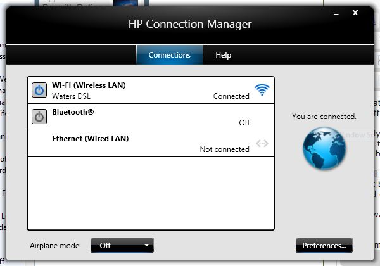Screen dimensions: 380x266
Task: Switch to the Connections tab
Action: click(x=169, y=55)
